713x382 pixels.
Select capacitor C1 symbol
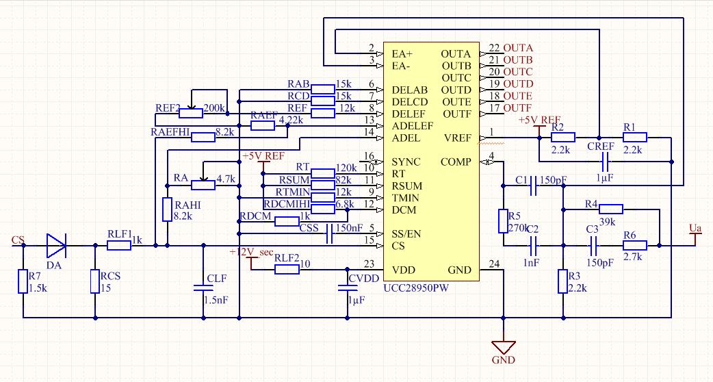534,186
